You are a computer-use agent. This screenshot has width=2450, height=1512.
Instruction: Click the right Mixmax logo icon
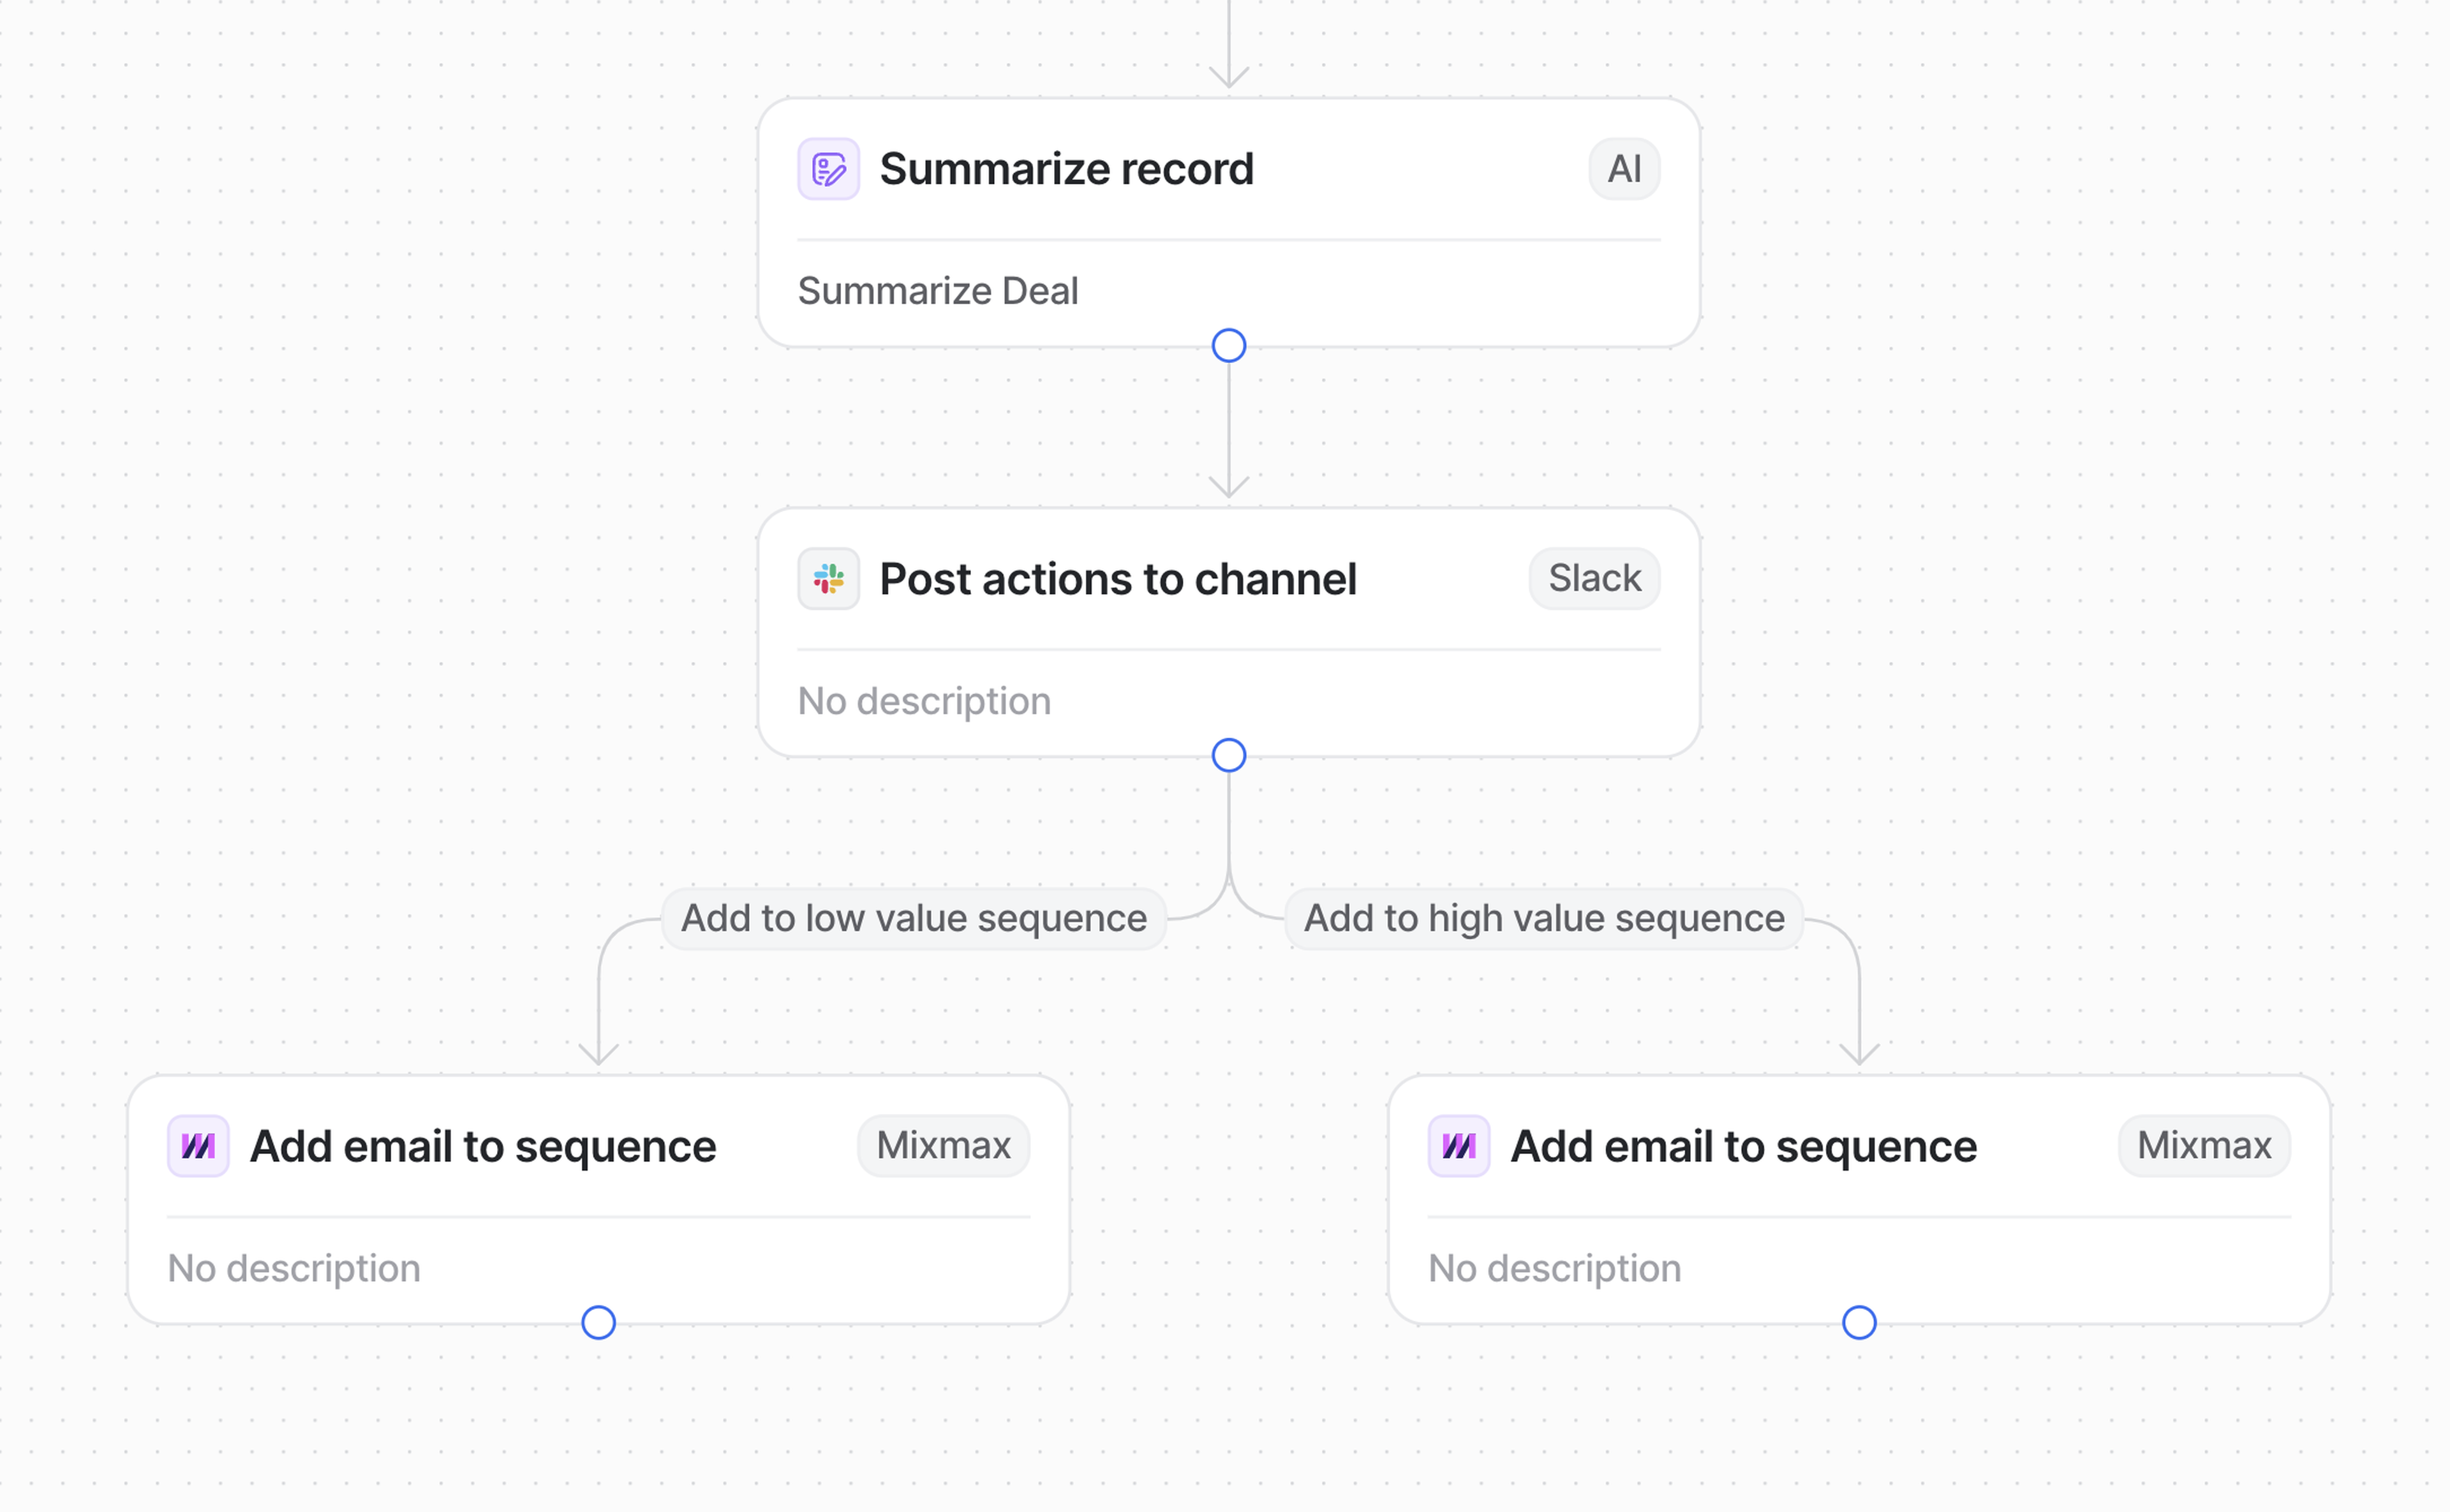1458,1145
